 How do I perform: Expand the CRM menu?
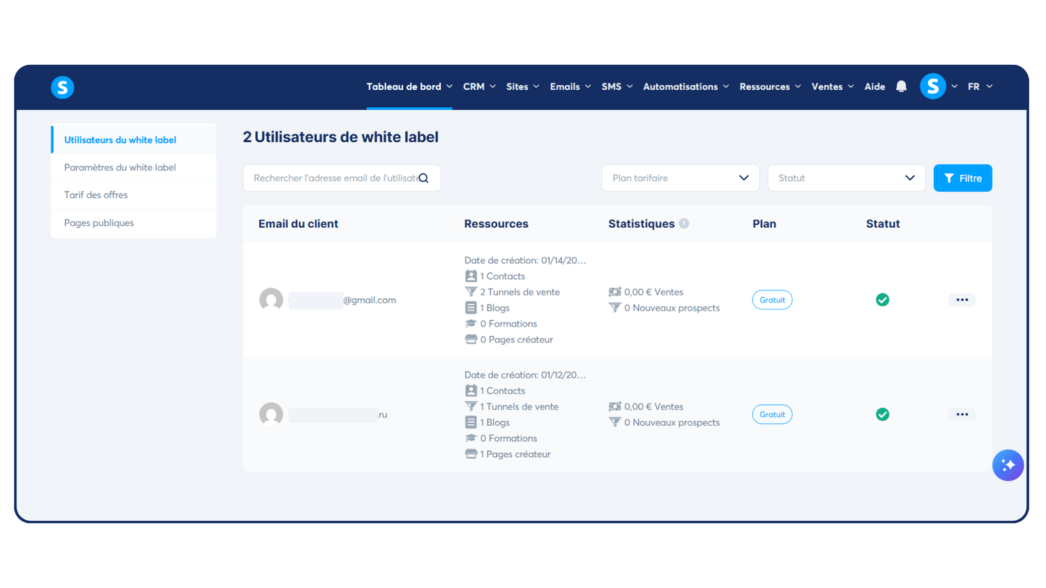click(479, 86)
